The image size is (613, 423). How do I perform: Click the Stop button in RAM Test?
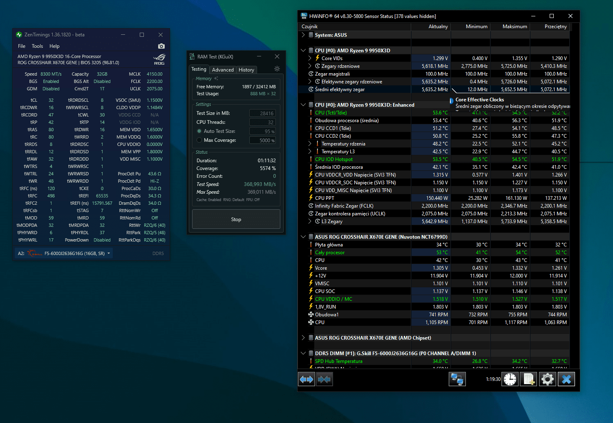(236, 219)
